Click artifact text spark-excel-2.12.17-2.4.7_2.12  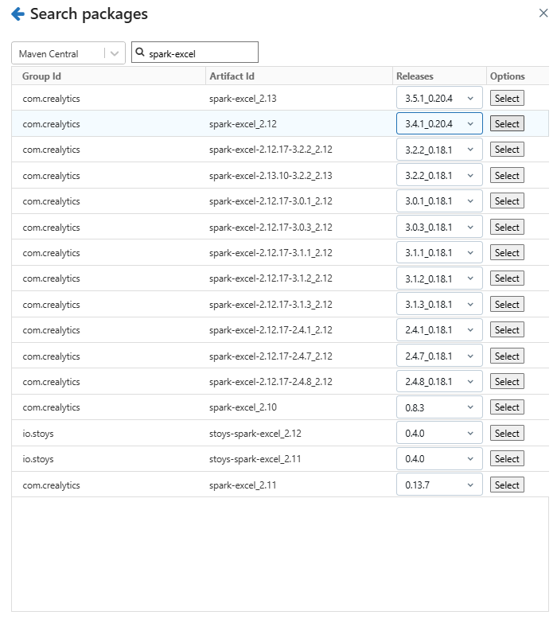[x=271, y=356]
